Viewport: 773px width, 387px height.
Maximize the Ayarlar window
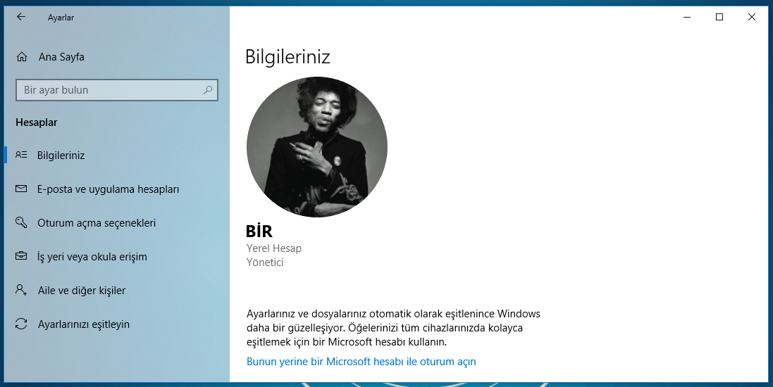pyautogui.click(x=719, y=17)
